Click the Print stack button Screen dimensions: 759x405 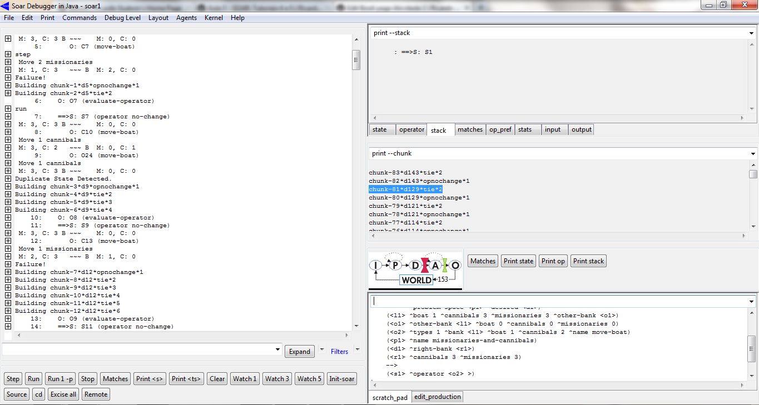(588, 261)
